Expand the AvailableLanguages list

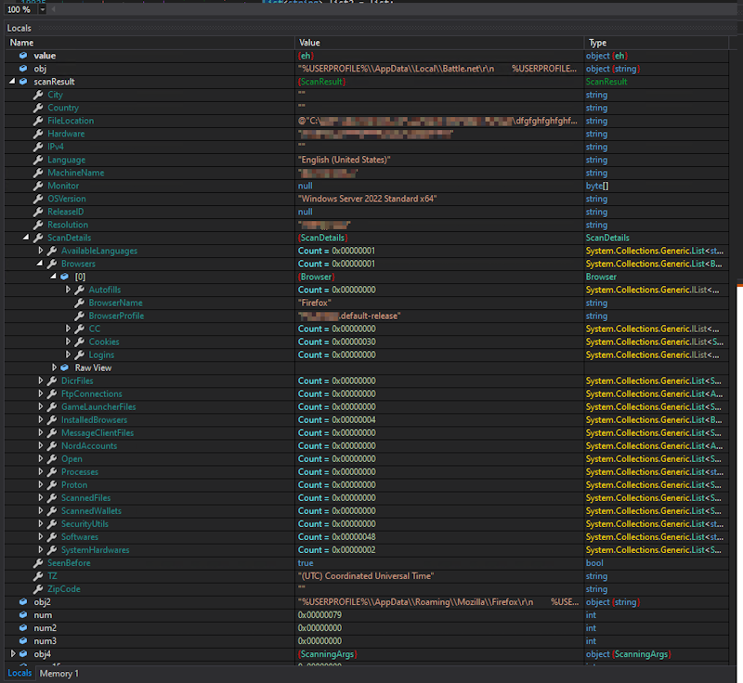click(x=40, y=251)
